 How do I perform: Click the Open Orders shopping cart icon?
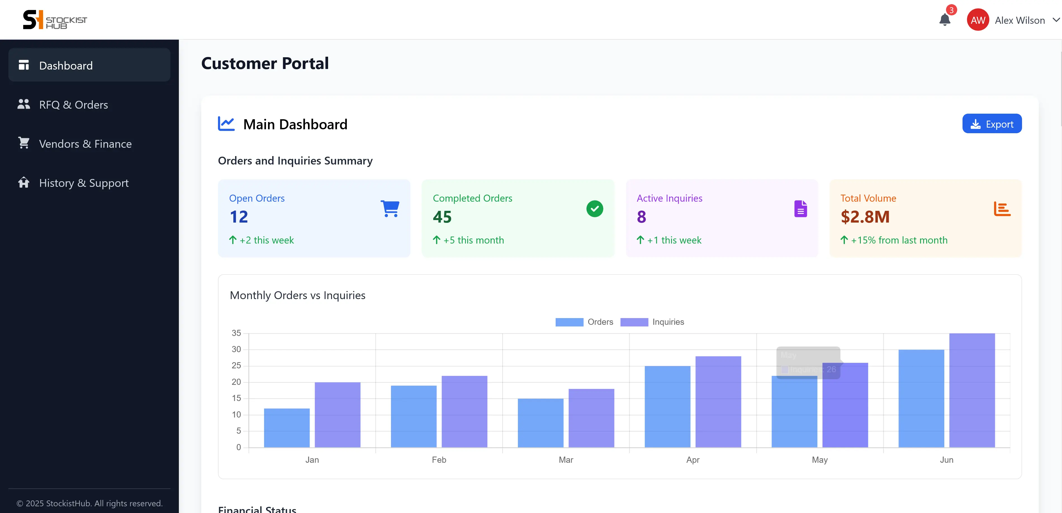pos(390,209)
